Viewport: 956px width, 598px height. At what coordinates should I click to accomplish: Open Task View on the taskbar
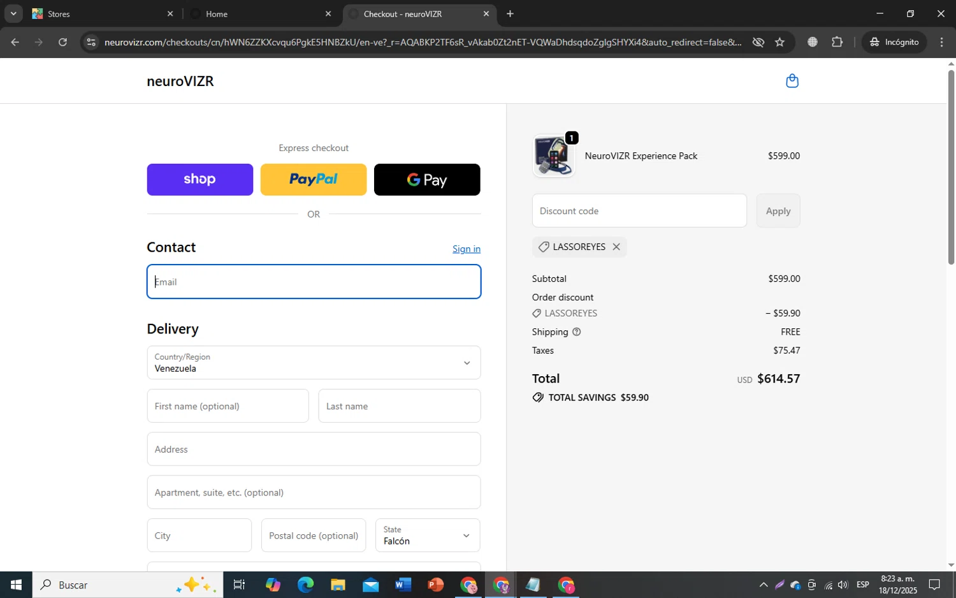point(239,585)
